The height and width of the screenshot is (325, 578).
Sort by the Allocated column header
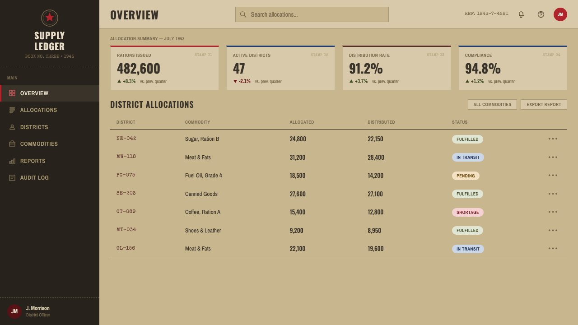[x=302, y=122]
